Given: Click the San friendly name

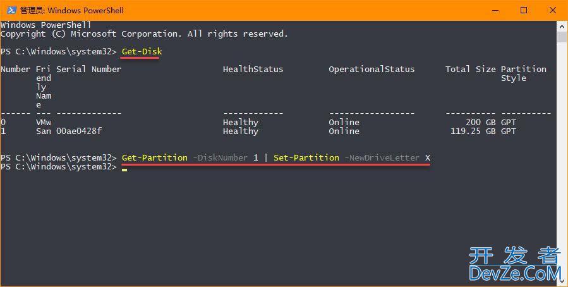Looking at the screenshot, I should click(44, 131).
